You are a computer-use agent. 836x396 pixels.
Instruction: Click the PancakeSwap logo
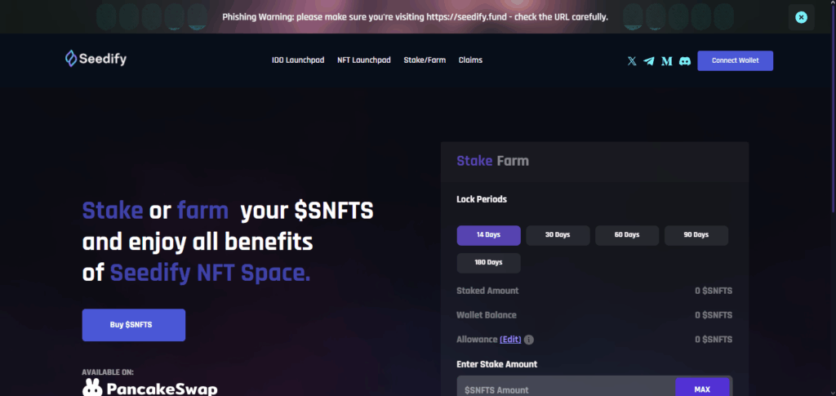[150, 388]
